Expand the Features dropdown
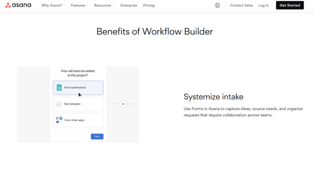Viewport: 314px width, 170px height. 79,6
